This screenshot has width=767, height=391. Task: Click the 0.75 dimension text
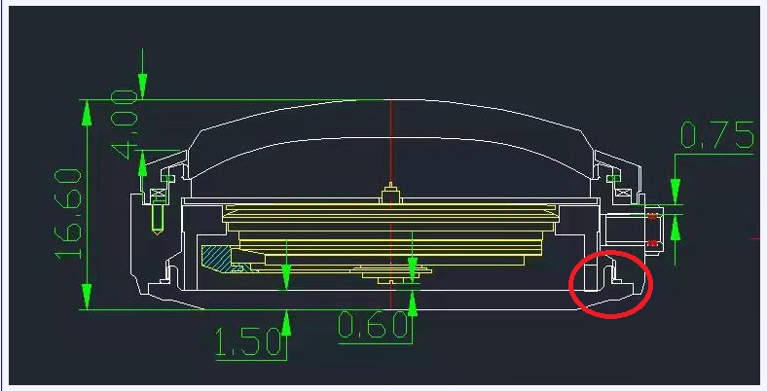click(716, 136)
